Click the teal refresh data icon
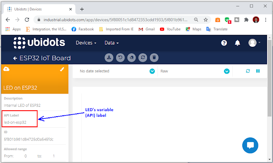Screen dimensions: 273x163 248,71
